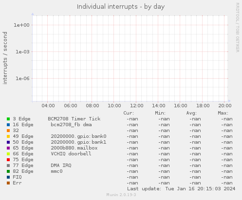Click the interrupts / second axis title
Screen dimensions: 242x200
(5, 58)
